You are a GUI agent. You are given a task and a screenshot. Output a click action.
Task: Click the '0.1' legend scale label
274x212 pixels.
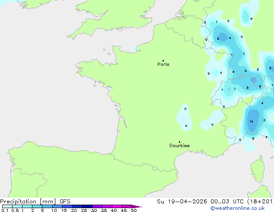click(x=5, y=210)
